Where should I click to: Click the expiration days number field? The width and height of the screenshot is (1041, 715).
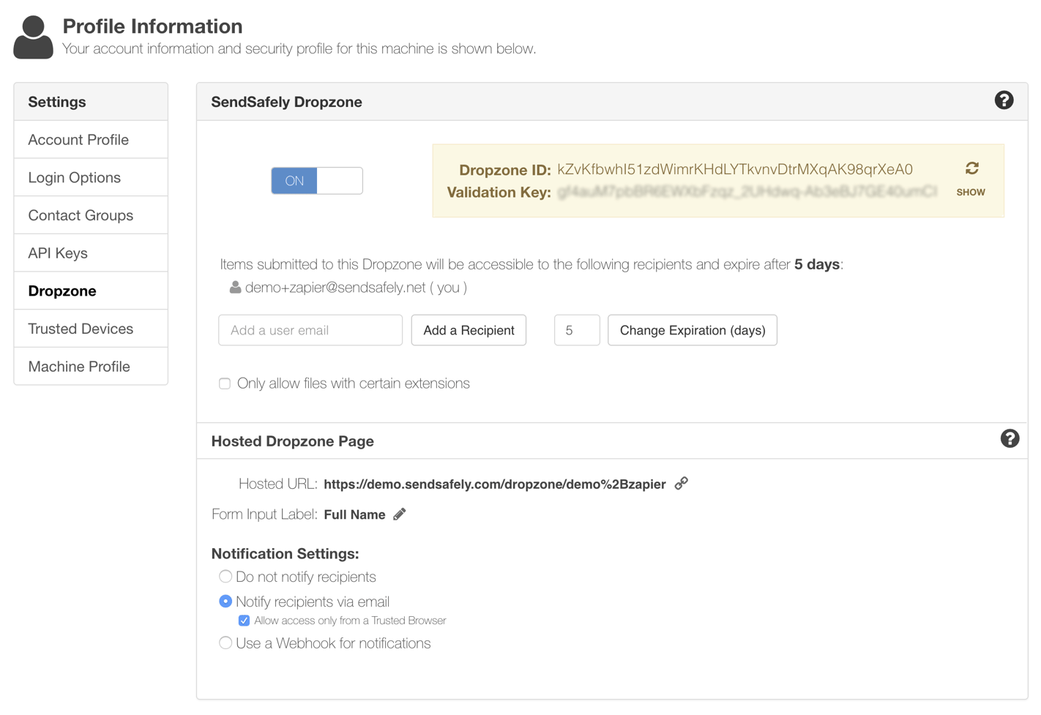576,330
